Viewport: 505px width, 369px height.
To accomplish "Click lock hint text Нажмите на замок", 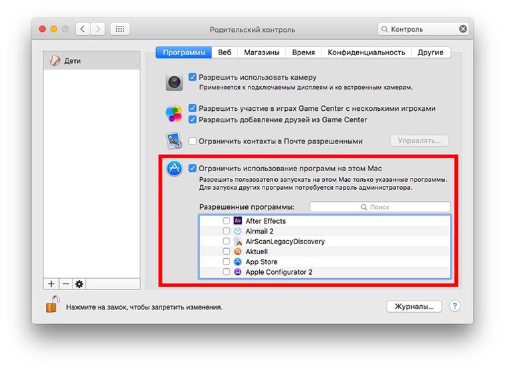I will click(x=144, y=307).
